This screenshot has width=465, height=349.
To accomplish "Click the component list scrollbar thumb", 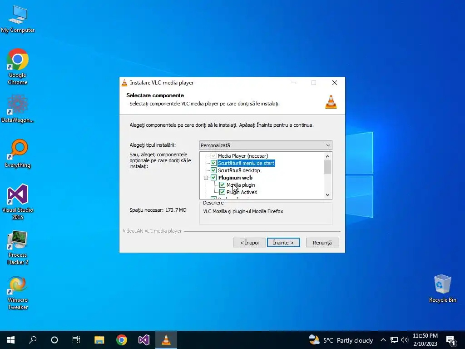I will click(328, 167).
